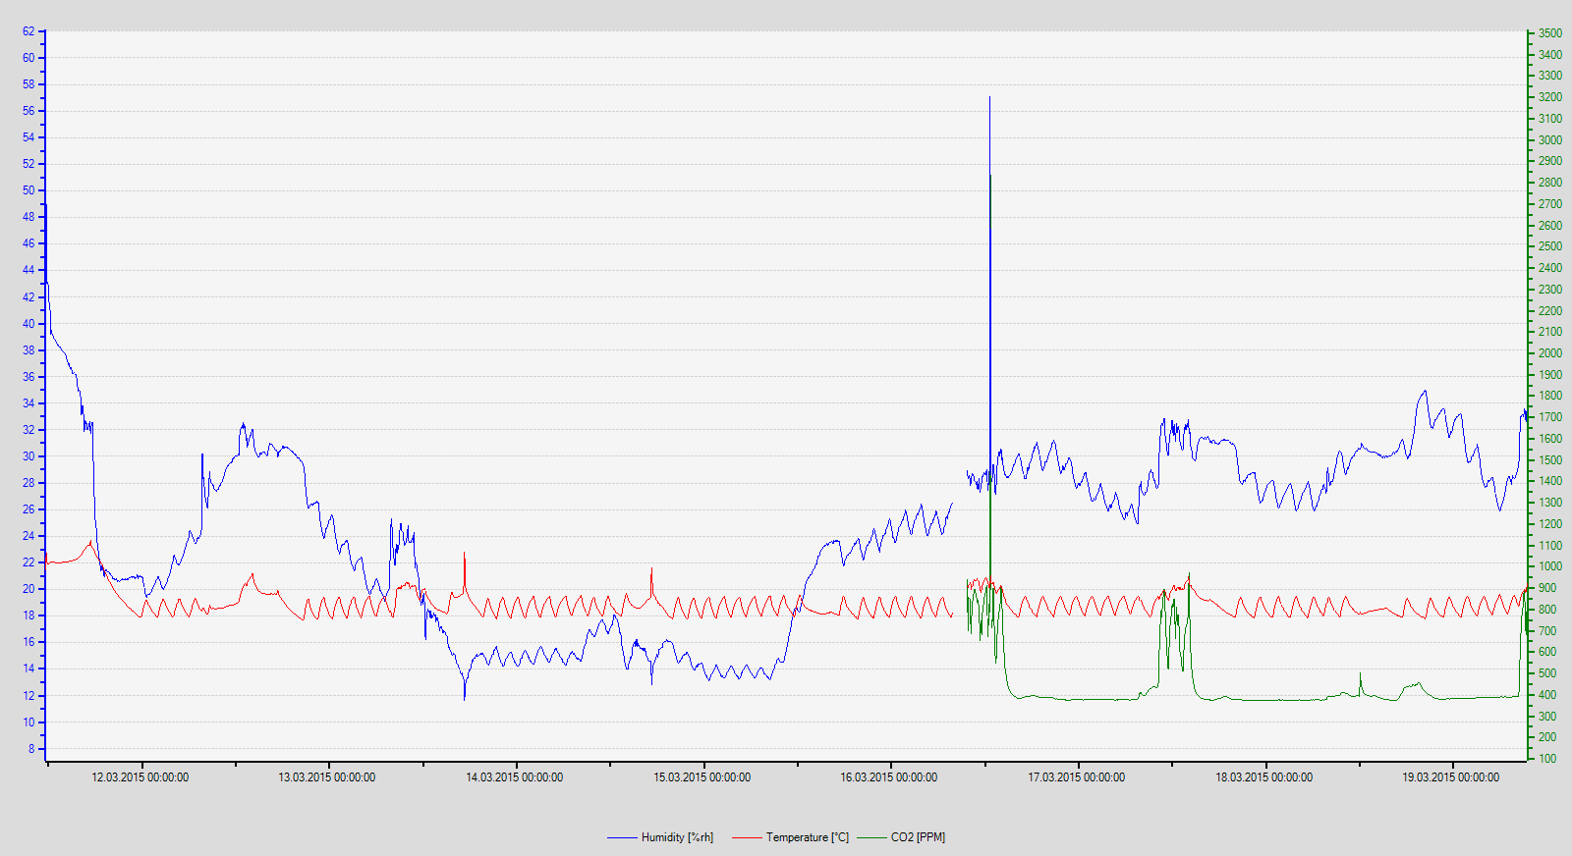
Task: Click the blue axis value 32
Action: (x=28, y=430)
